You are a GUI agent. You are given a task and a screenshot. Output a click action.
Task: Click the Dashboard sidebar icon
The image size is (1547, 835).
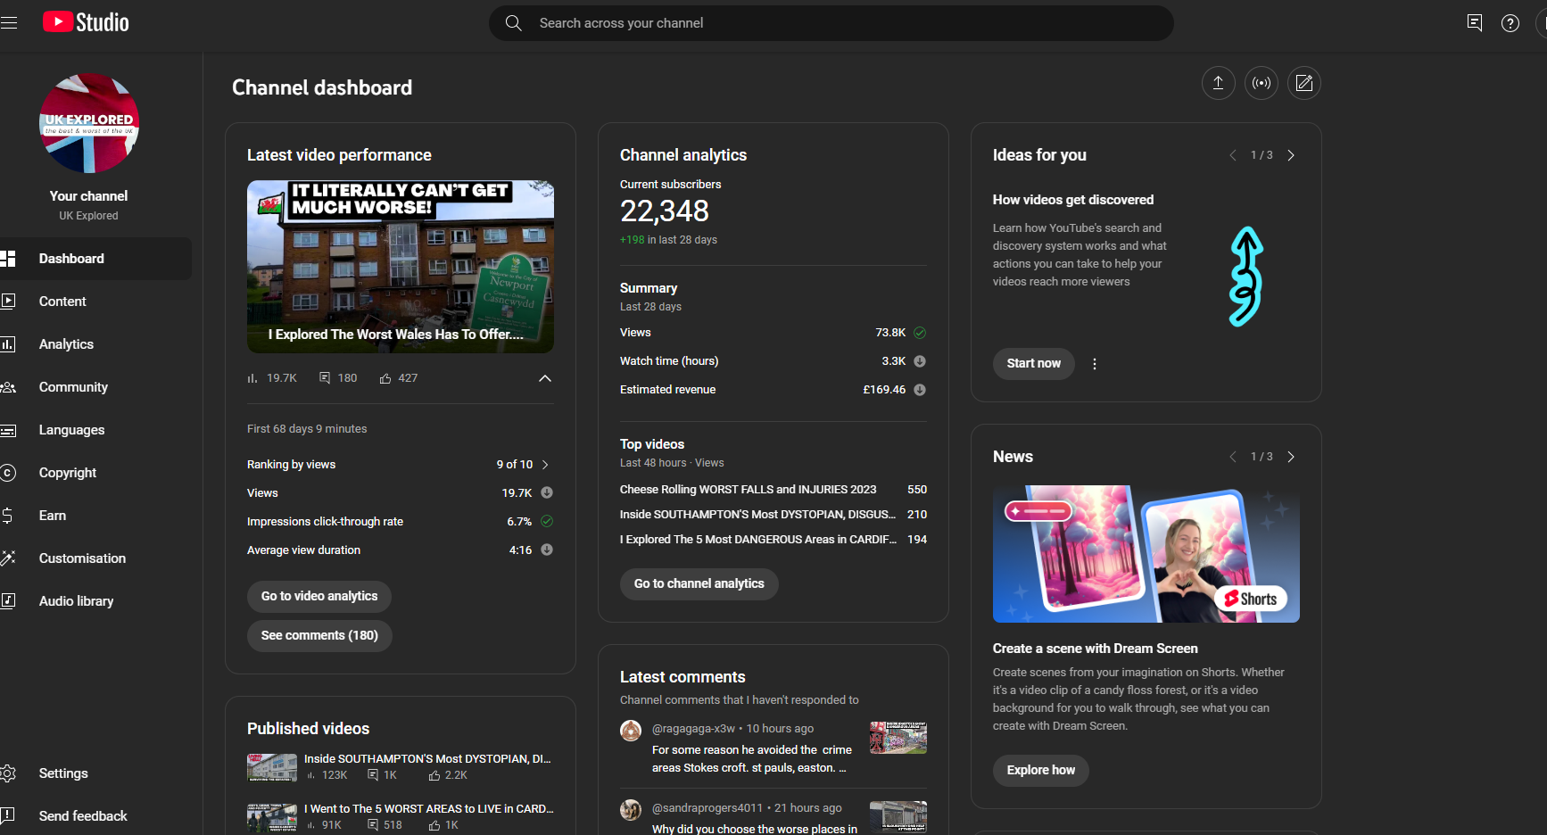click(x=8, y=259)
